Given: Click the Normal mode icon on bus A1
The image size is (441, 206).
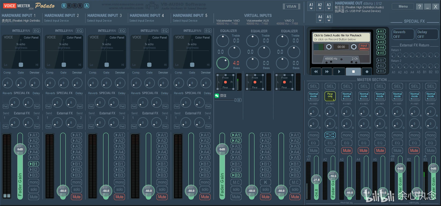Looking at the screenshot, I should click(x=313, y=96).
